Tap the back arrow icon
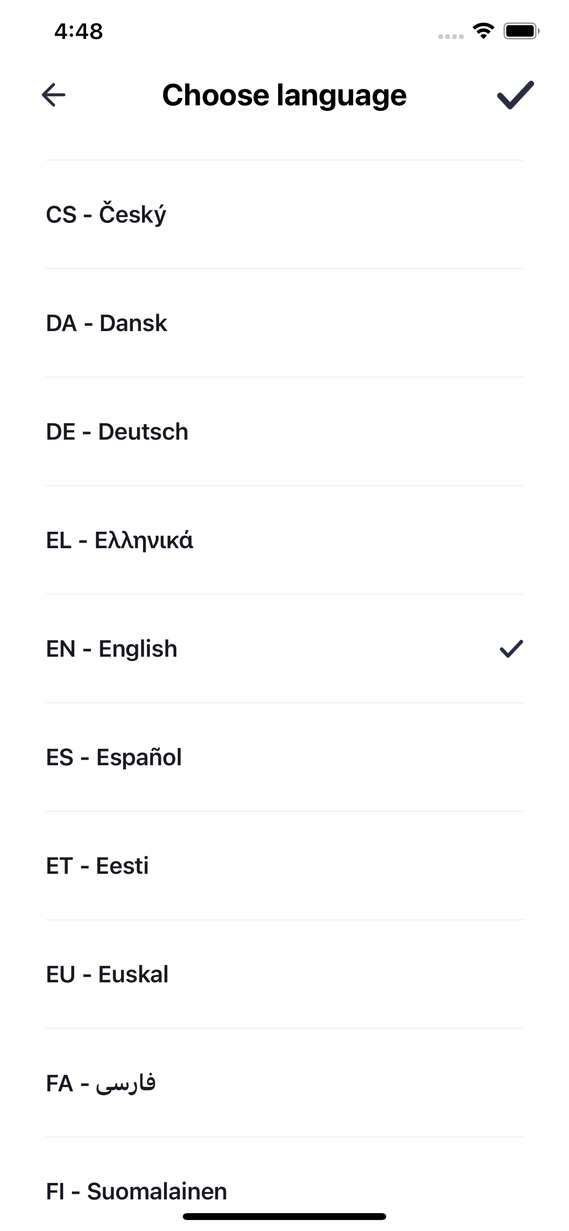 tap(54, 95)
